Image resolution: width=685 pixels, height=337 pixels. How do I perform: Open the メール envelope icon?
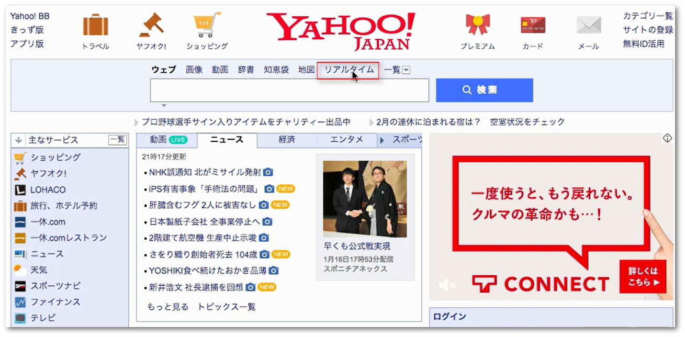pos(588,25)
